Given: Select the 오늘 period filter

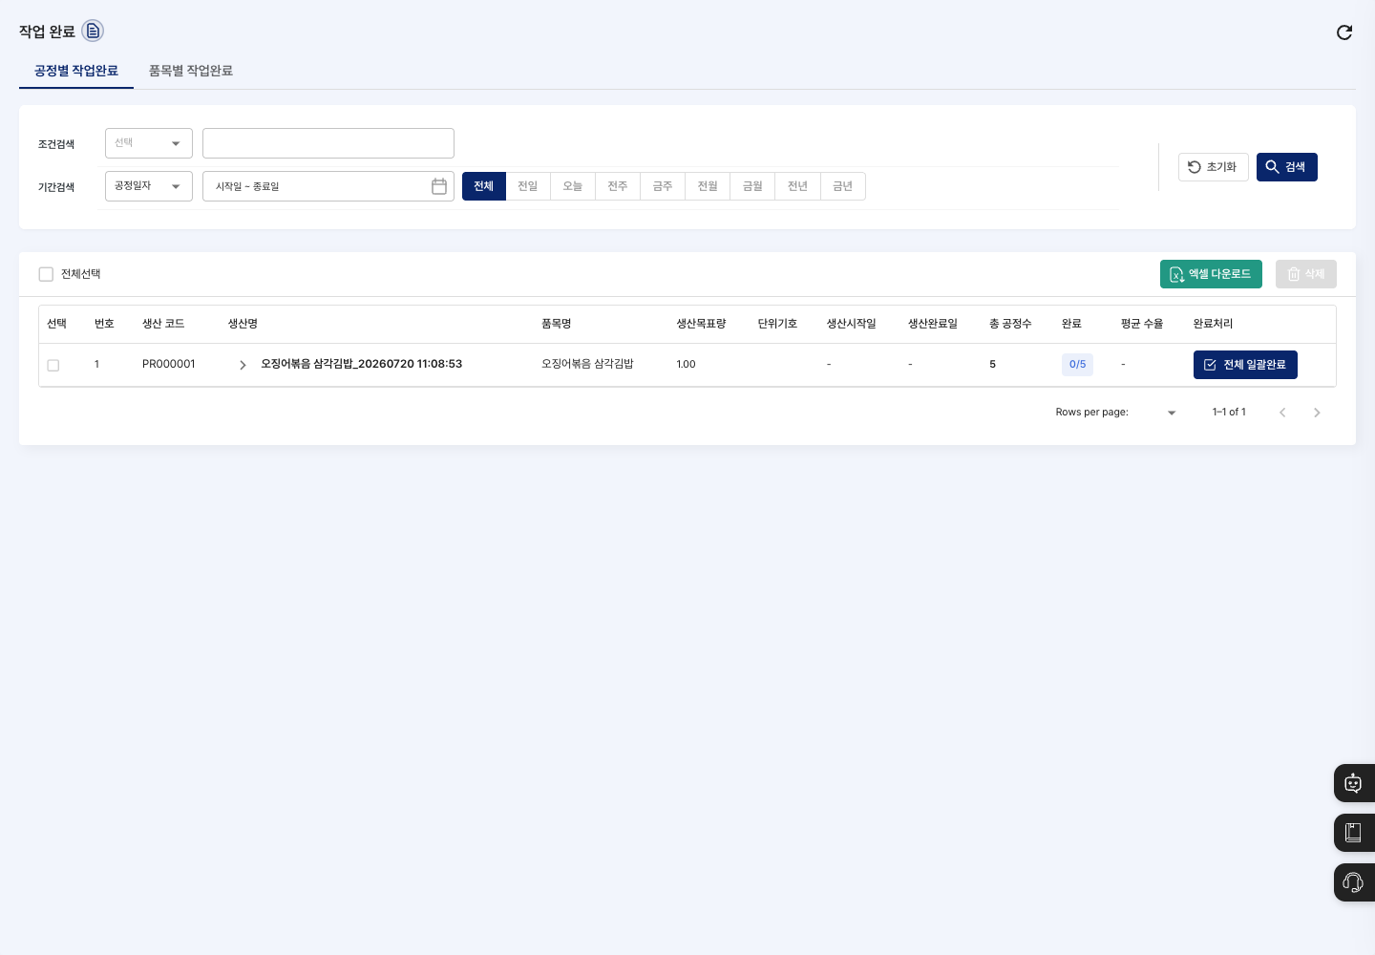Looking at the screenshot, I should click(x=573, y=186).
